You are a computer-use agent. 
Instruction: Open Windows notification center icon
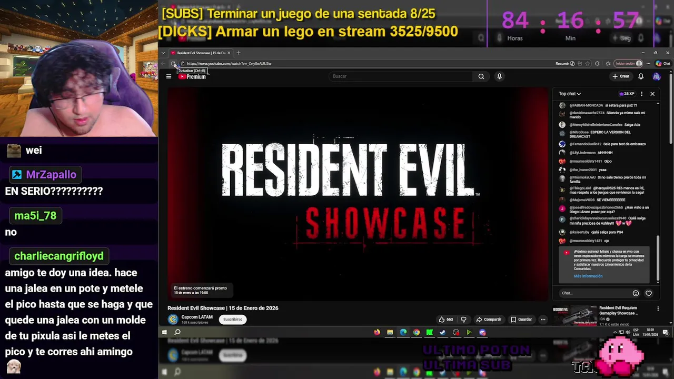666,332
